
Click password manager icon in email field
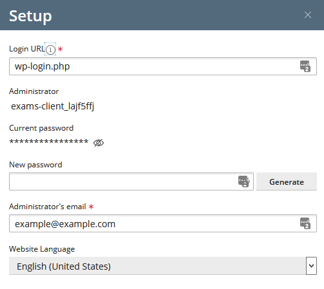click(x=305, y=223)
